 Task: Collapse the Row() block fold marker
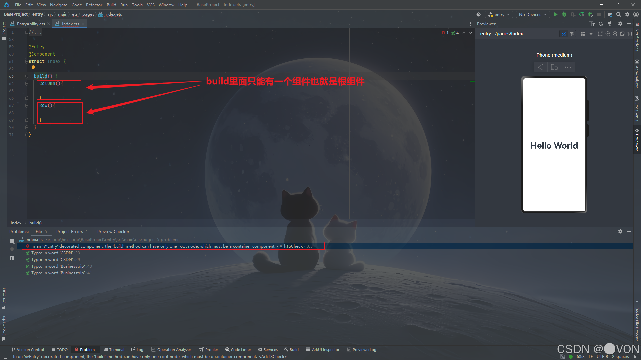(x=27, y=106)
